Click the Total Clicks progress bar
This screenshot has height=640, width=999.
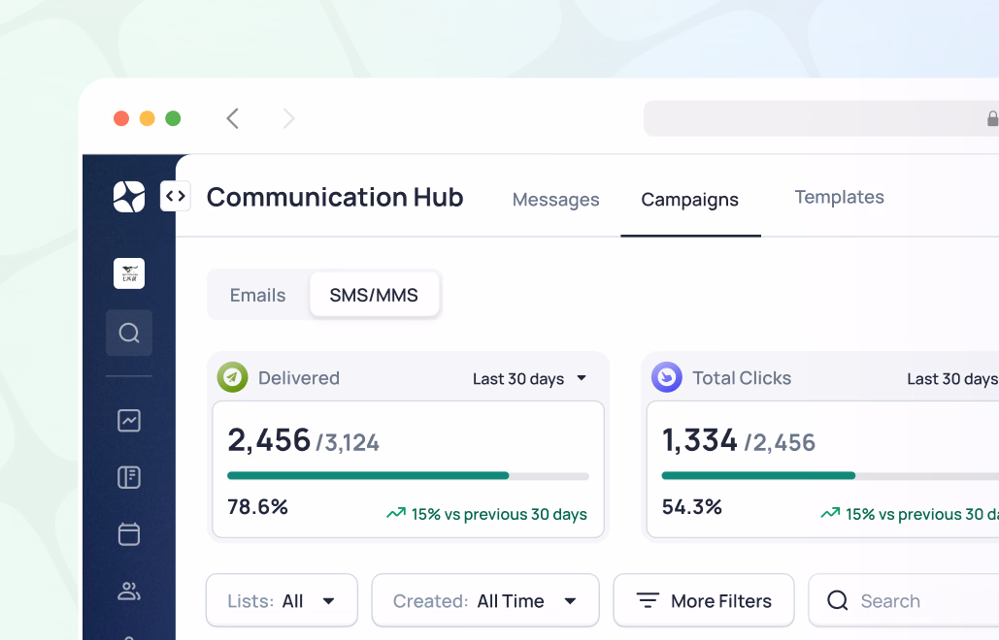tap(830, 476)
